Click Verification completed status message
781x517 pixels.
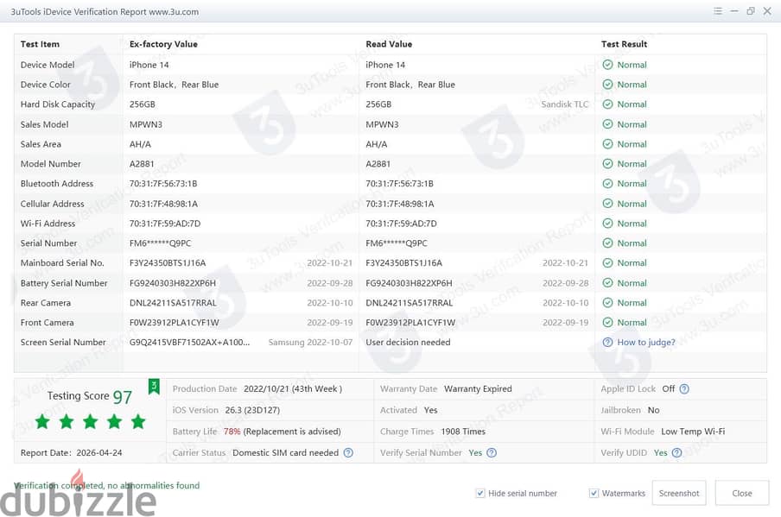coord(106,485)
